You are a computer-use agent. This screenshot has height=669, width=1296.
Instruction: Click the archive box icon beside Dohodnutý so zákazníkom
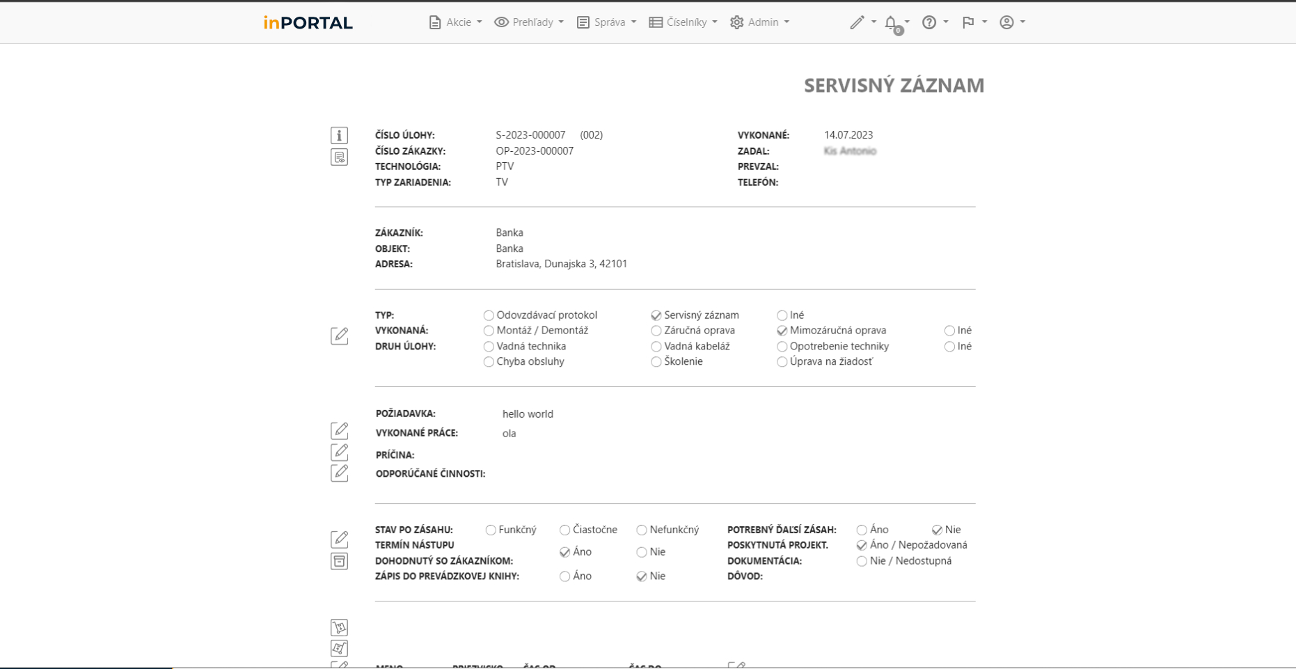[339, 561]
